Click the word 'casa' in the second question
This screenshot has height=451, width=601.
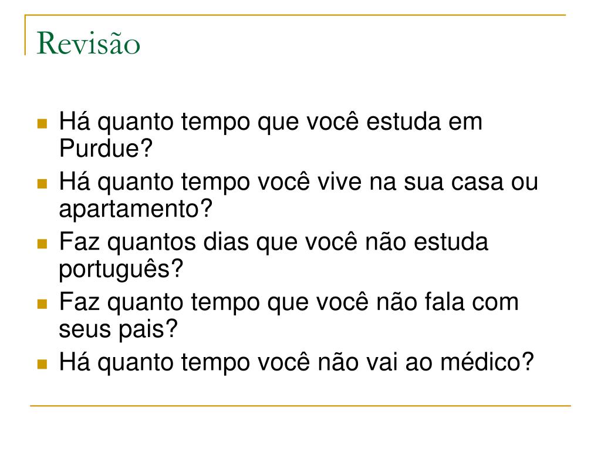click(x=477, y=182)
